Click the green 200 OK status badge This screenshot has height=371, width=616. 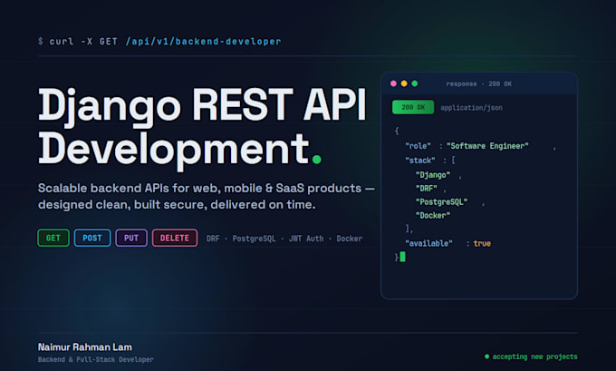pos(413,107)
